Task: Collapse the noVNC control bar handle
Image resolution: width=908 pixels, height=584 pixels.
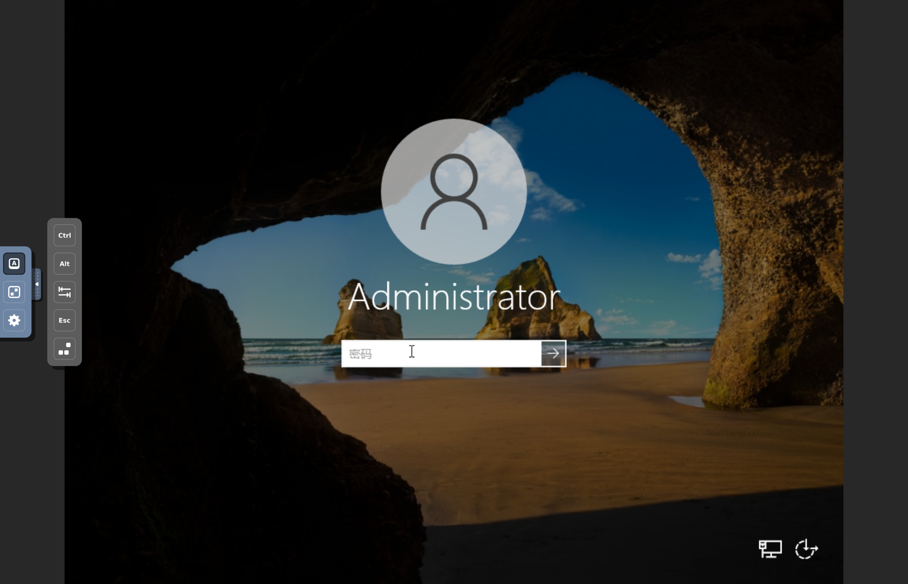Action: click(37, 284)
